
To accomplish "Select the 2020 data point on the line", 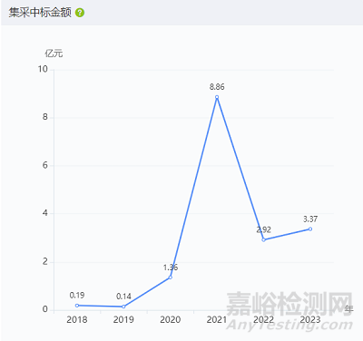I will point(171,278).
